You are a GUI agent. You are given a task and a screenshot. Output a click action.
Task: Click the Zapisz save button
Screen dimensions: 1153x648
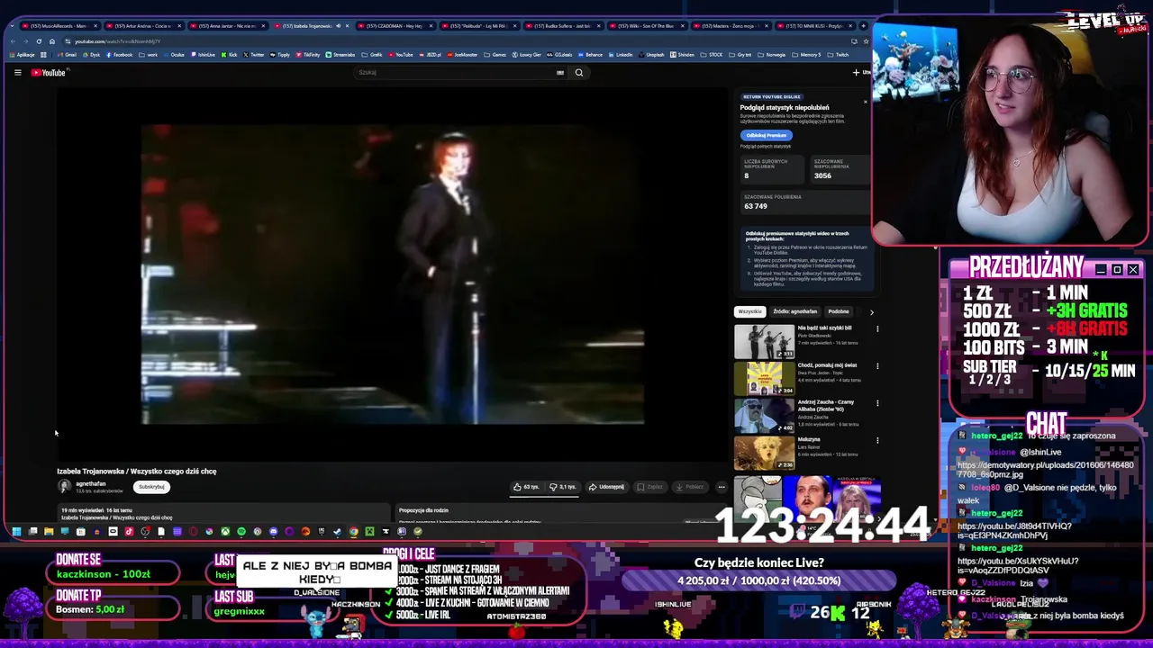[650, 487]
